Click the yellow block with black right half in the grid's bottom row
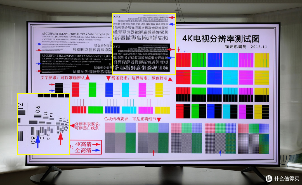This screenshot has width=302, height=185. (262, 111)
